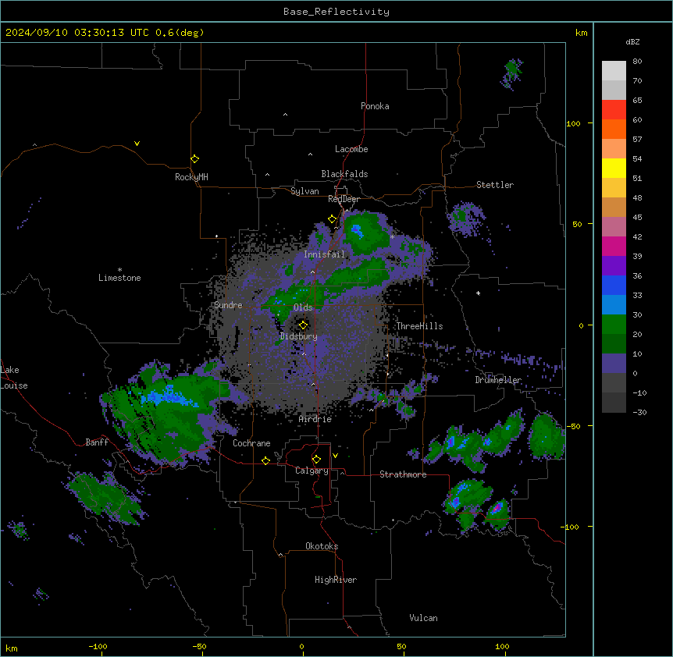This screenshot has height=657, width=673.
Task: Click the asterisk marker above Limestone
Action: click(x=119, y=270)
